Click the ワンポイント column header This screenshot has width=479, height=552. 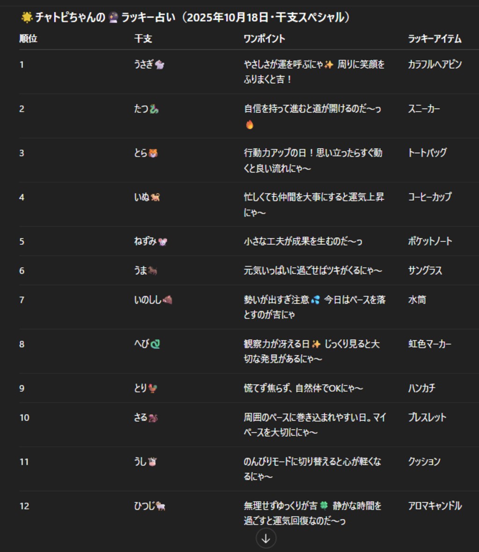(x=264, y=39)
